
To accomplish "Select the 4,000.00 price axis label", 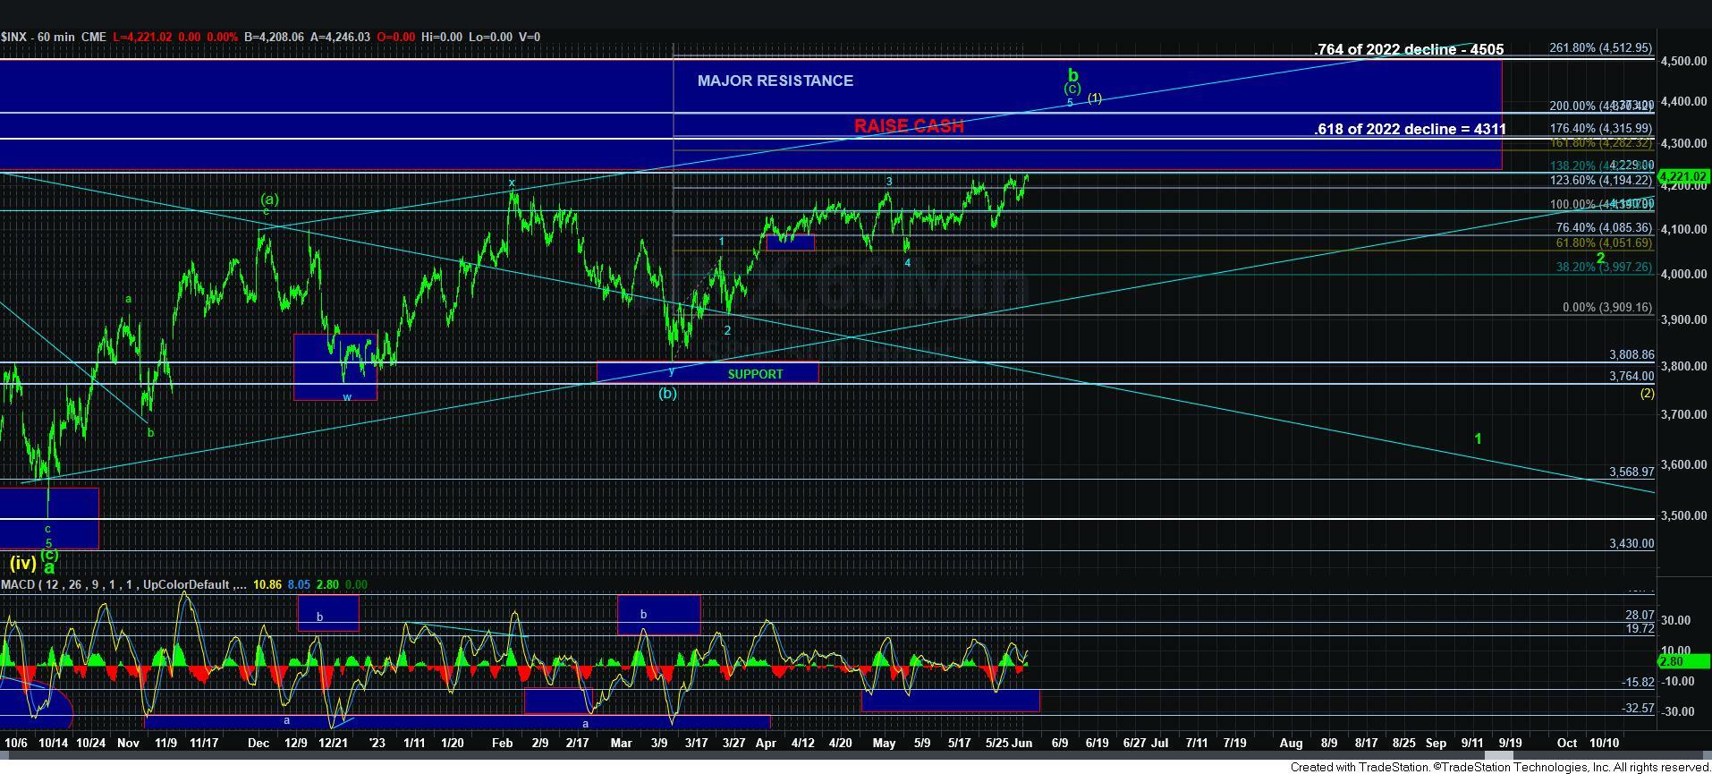I will pyautogui.click(x=1682, y=274).
